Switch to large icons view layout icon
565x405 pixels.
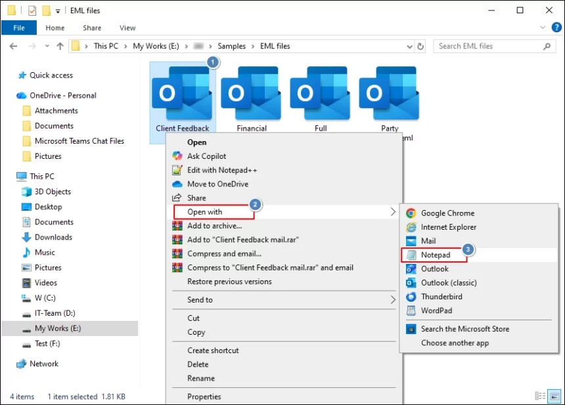pyautogui.click(x=554, y=396)
